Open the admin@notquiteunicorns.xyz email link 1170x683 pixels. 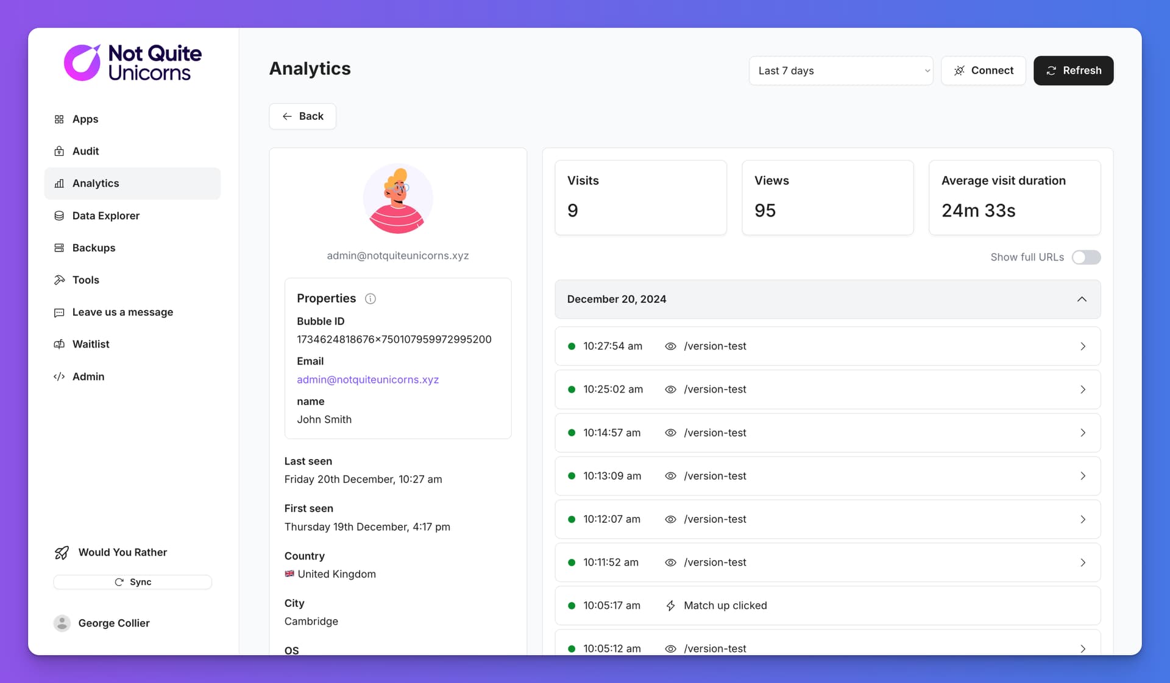[x=367, y=380]
